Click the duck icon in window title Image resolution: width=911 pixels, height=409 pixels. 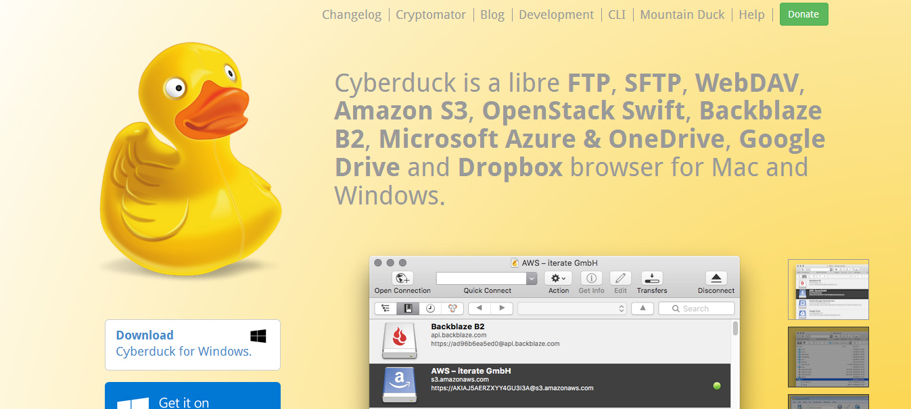(515, 263)
